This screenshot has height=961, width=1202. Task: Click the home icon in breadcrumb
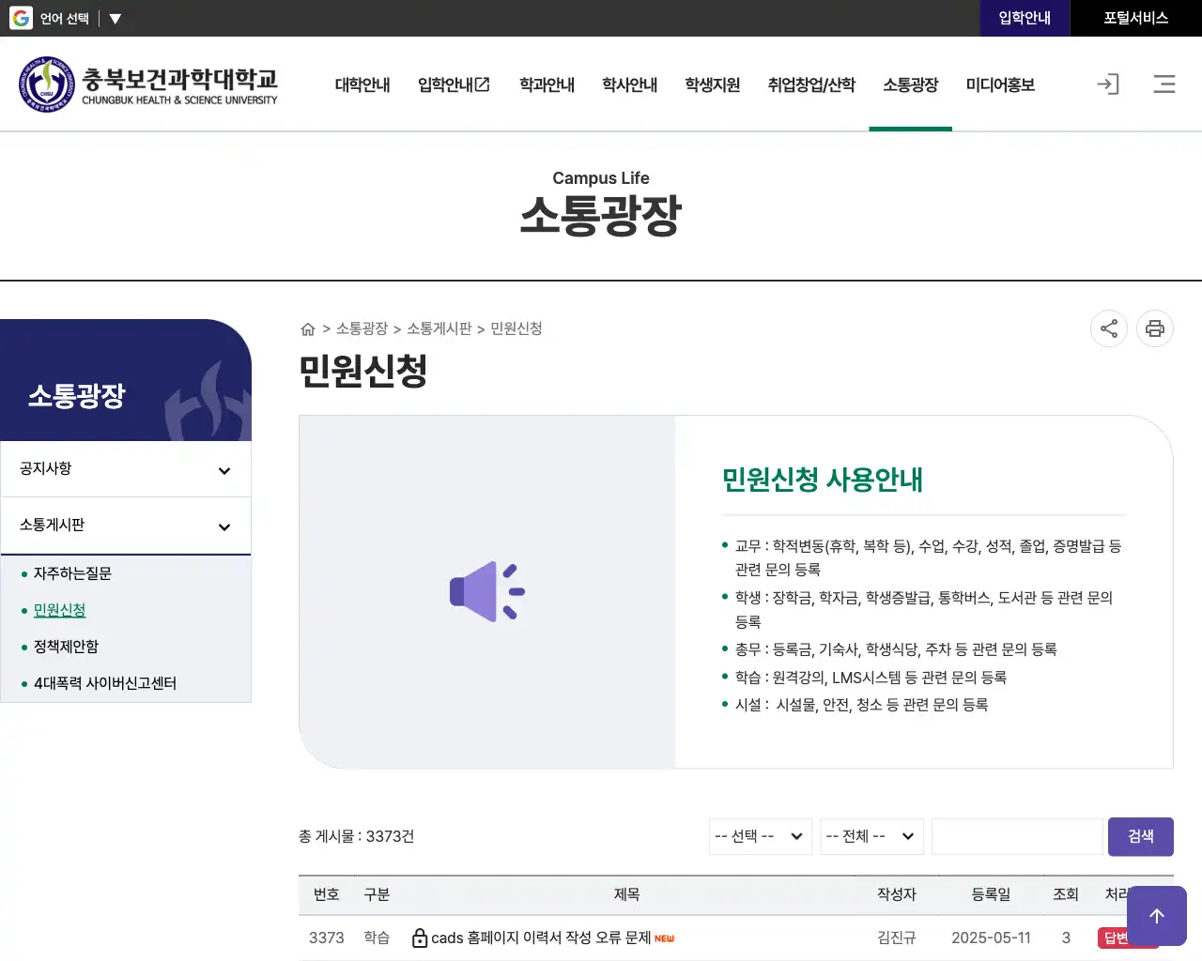tap(307, 329)
